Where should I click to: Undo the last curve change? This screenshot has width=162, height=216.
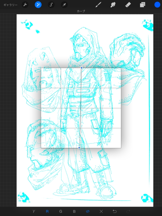click(x=115, y=211)
